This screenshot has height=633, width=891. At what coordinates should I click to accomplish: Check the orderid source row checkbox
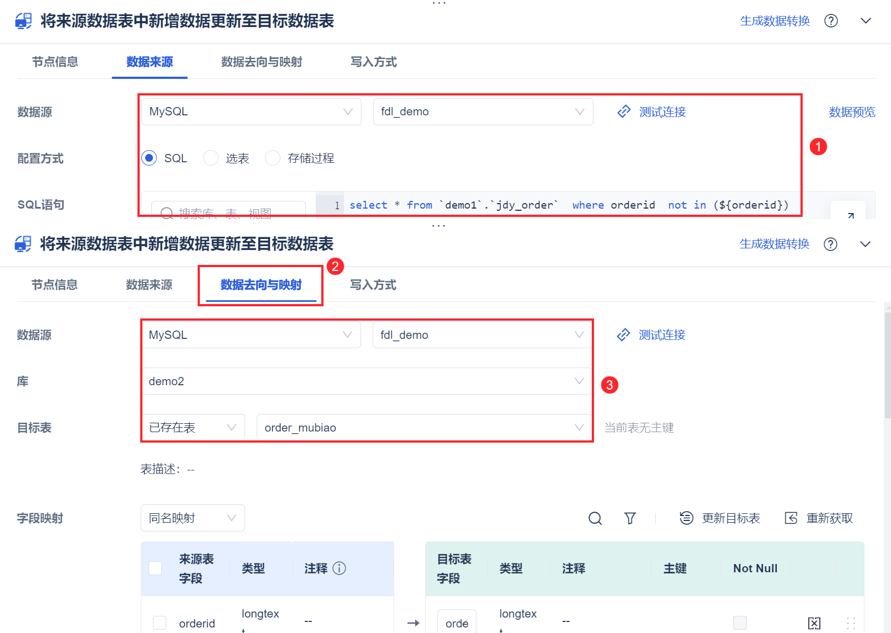160,623
